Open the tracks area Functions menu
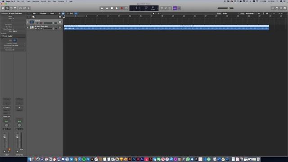 (x=43, y=13)
